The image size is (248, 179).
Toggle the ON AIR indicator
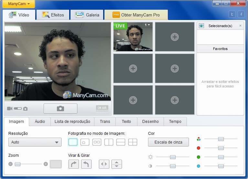pos(102,108)
